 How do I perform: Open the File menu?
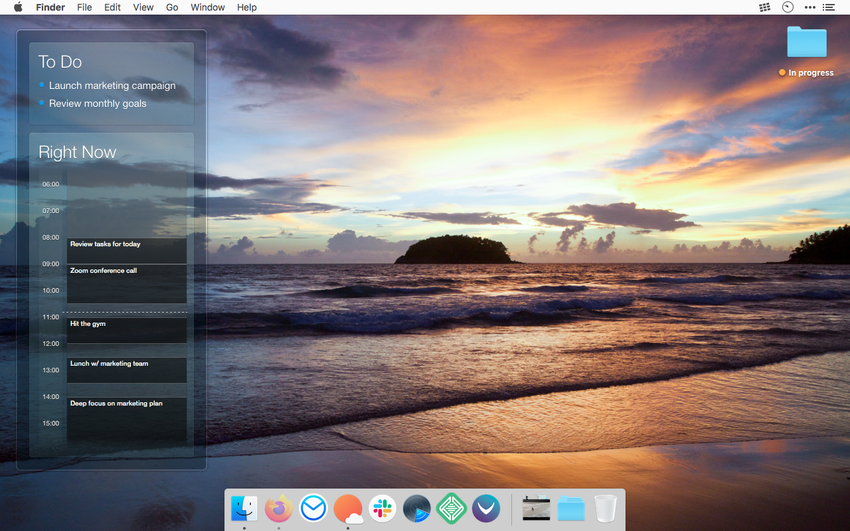(84, 7)
